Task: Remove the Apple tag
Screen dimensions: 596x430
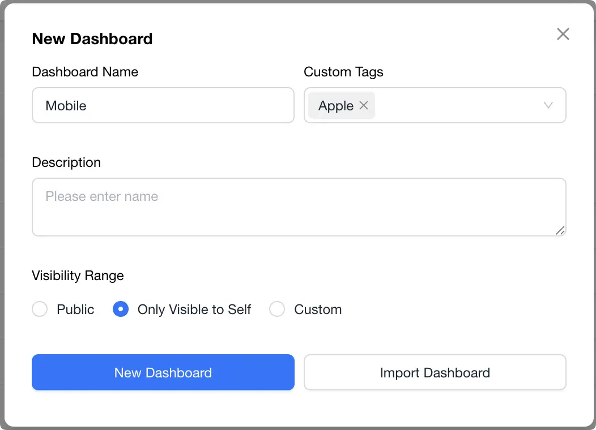Action: [x=364, y=105]
